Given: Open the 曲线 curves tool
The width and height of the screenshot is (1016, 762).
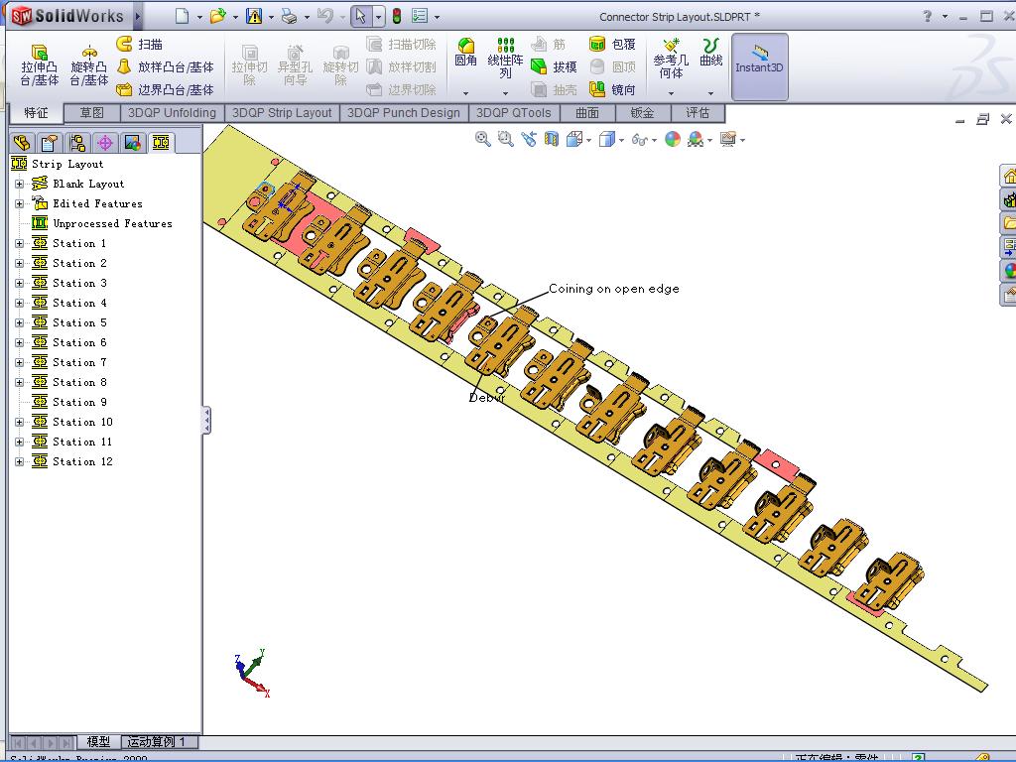Looking at the screenshot, I should [x=710, y=54].
